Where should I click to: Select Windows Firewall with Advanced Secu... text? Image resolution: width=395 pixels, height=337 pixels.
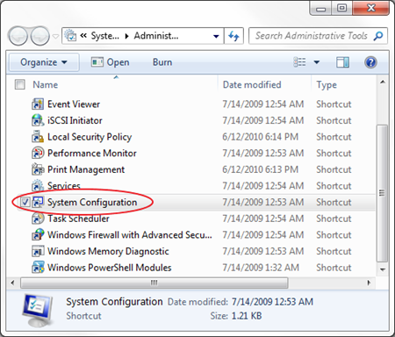pos(130,235)
